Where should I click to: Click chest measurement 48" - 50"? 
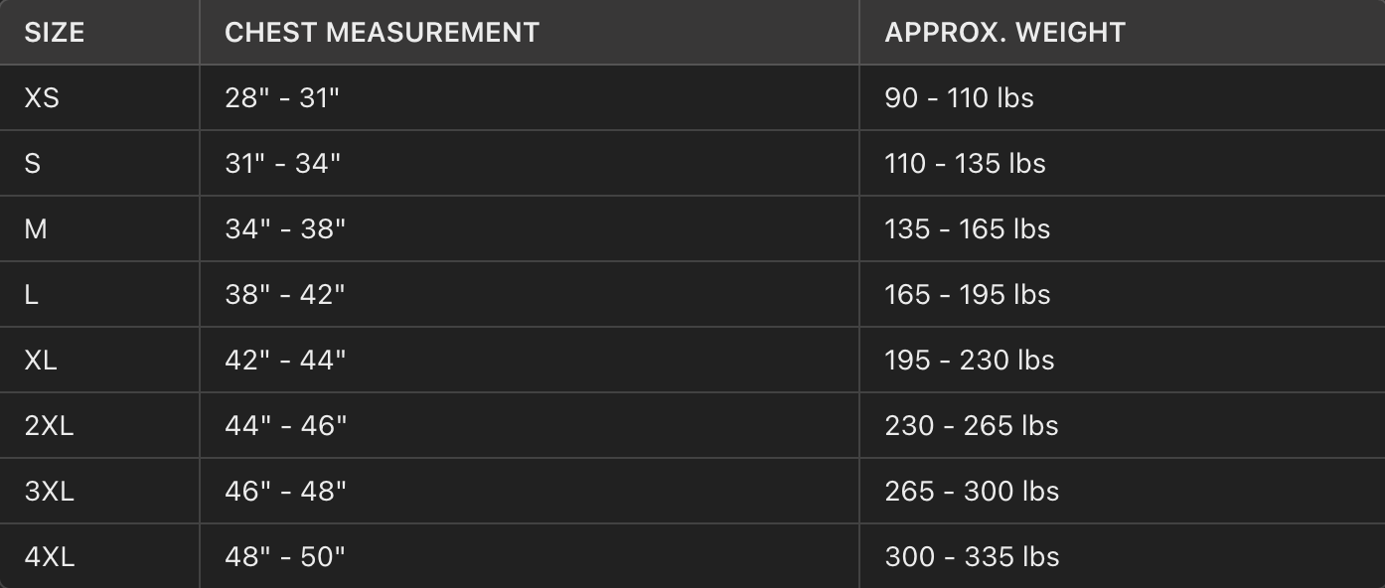click(x=285, y=557)
